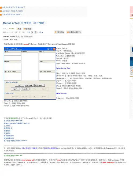Open the '將Workspace中的變數匯入nntool' link

(x=17, y=123)
